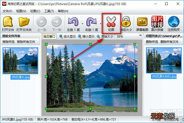
Task: Close the 淘淘切图之星 window
Action: [x=178, y=4]
